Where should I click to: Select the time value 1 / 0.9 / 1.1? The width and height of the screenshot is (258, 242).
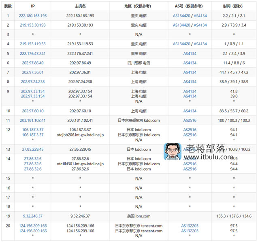tap(234, 44)
